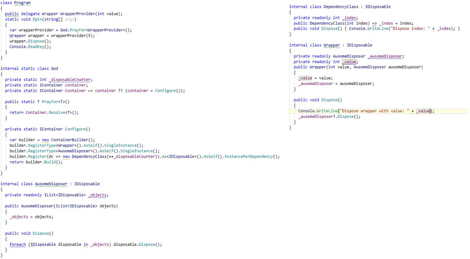Click the 'internal static class God' declaration
The image size is (470, 259).
point(29,68)
